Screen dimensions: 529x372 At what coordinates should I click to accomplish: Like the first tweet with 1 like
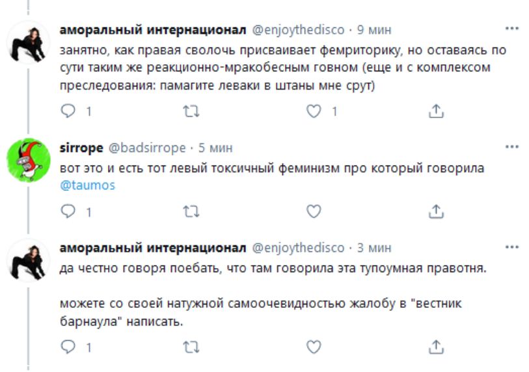[314, 111]
